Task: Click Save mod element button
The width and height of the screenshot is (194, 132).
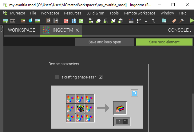Action: [164, 42]
